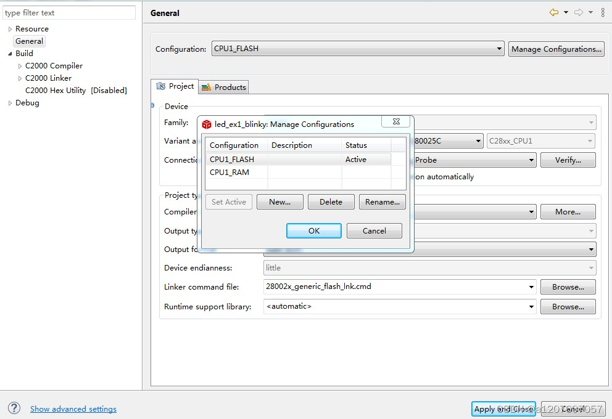Expand the C2000 Compiler node

(20, 67)
